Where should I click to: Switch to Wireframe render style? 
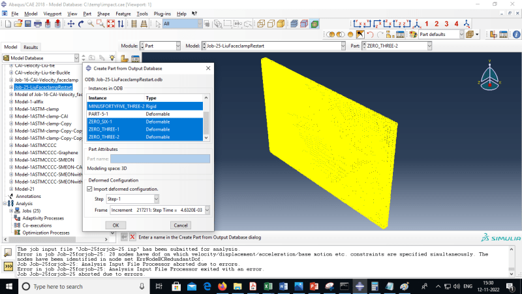261,24
